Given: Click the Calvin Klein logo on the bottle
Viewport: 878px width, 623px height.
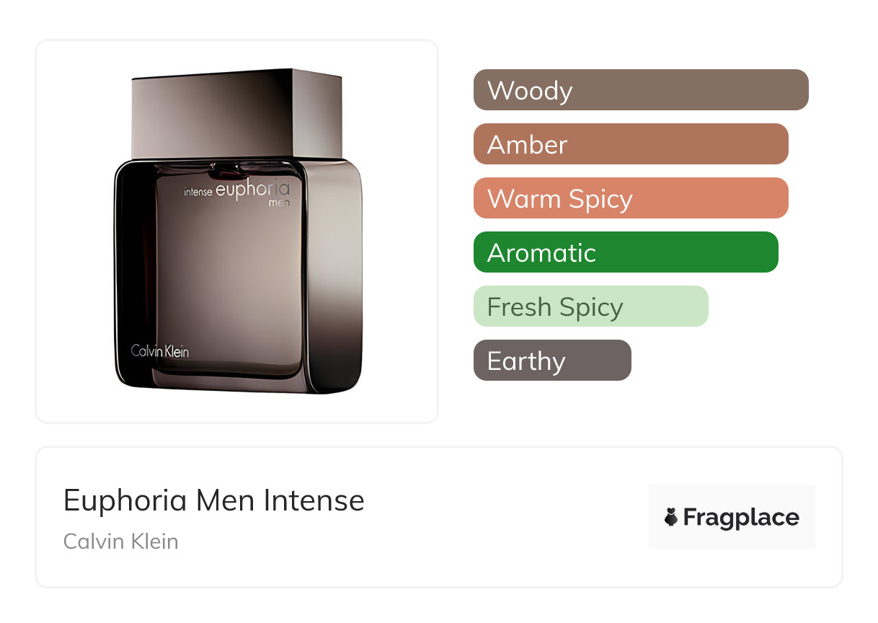Looking at the screenshot, I should pos(160,351).
